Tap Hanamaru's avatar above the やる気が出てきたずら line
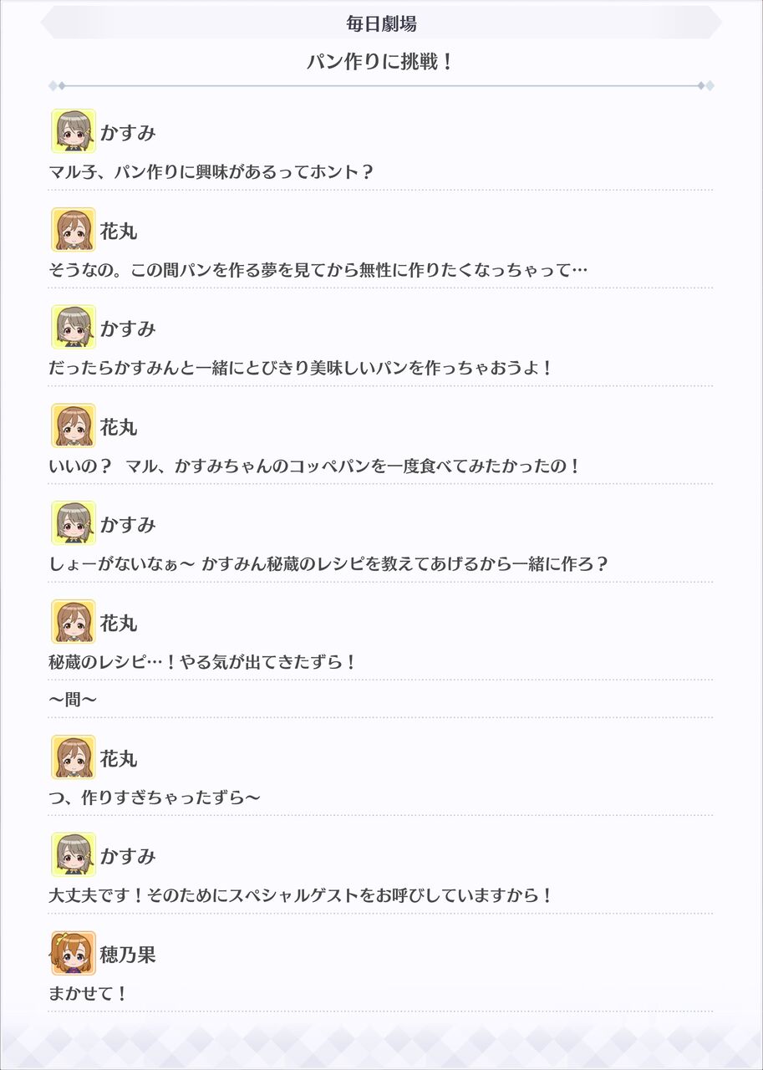The width and height of the screenshot is (763, 1070). [x=74, y=621]
